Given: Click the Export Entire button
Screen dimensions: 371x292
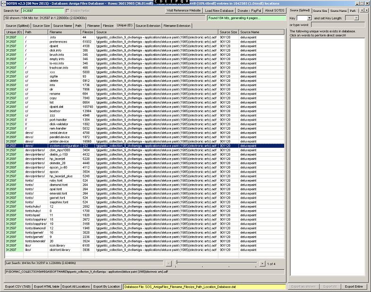Looking at the screenshot, I should click(x=354, y=286).
